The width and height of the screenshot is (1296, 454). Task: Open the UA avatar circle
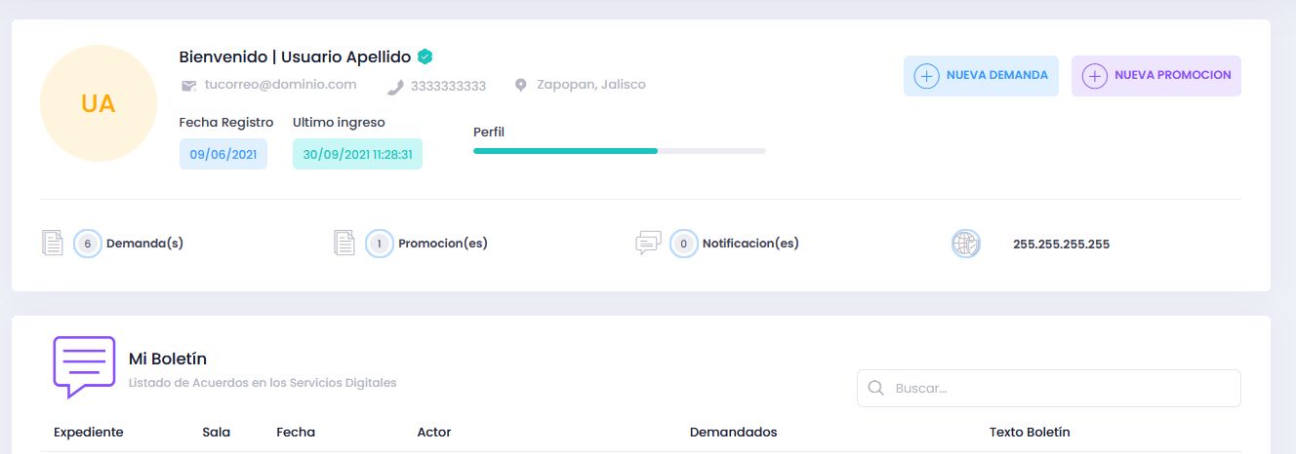tap(99, 103)
